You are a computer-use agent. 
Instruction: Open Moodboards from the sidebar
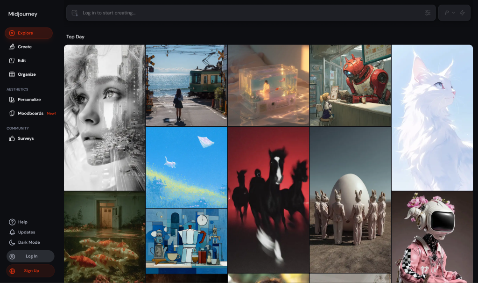pyautogui.click(x=30, y=113)
